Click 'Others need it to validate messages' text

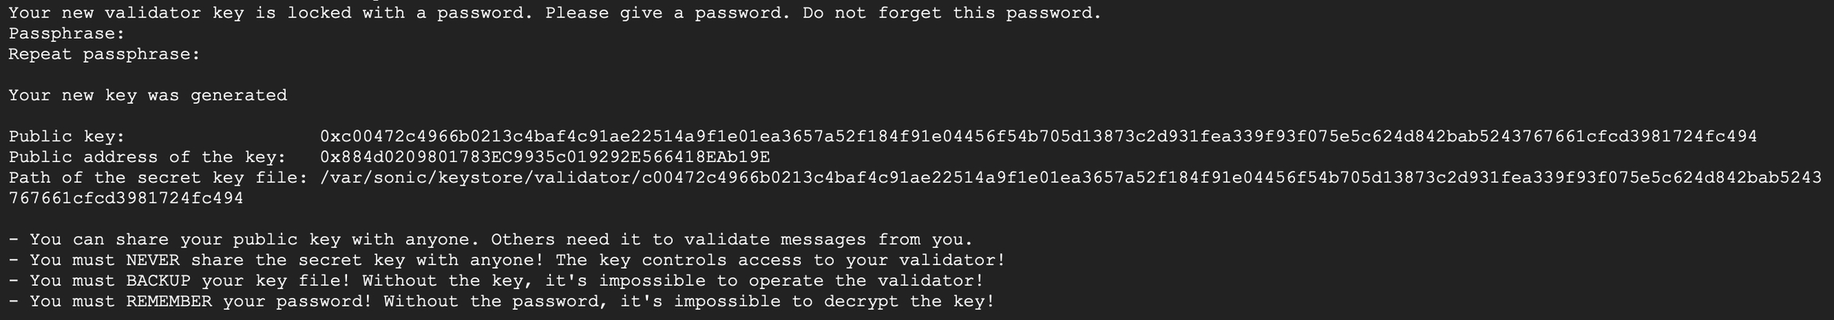tap(678, 240)
